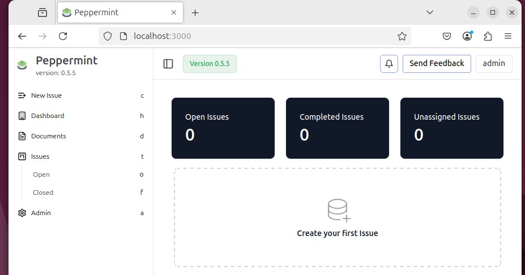Click the database plus icon
Image resolution: width=525 pixels, height=275 pixels.
[x=339, y=211]
